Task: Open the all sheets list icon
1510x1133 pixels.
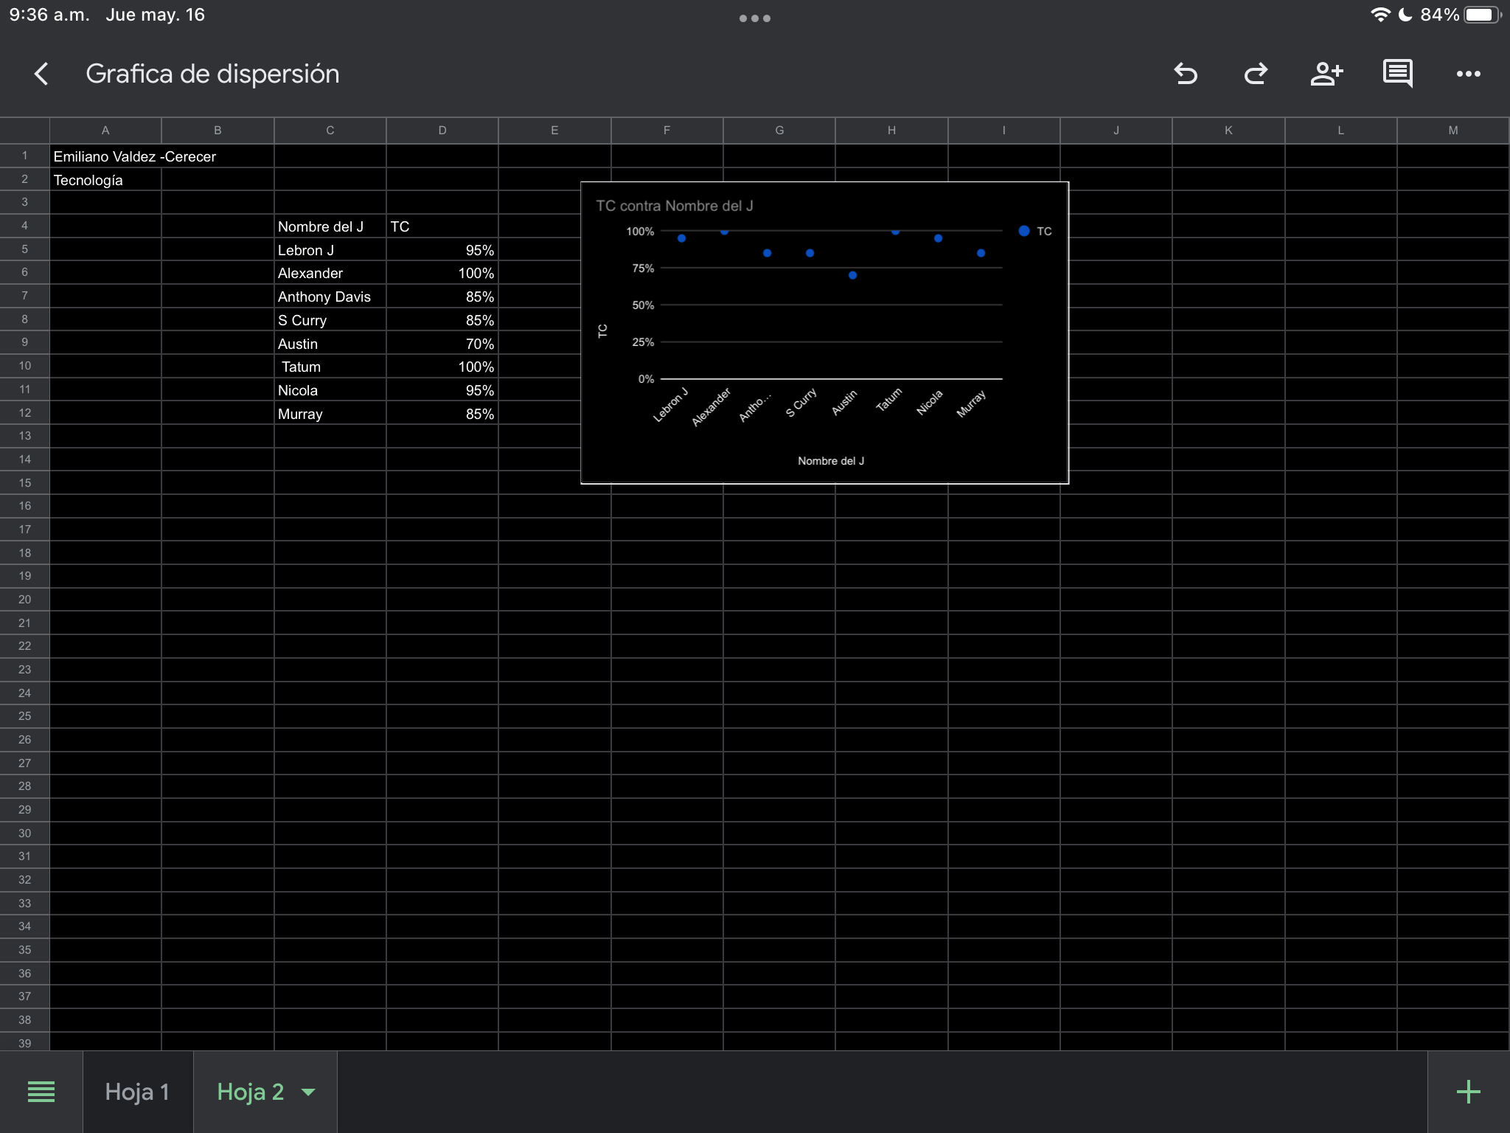Action: (x=41, y=1092)
